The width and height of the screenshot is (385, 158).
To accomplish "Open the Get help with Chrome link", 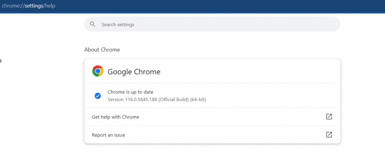I will point(115,117).
